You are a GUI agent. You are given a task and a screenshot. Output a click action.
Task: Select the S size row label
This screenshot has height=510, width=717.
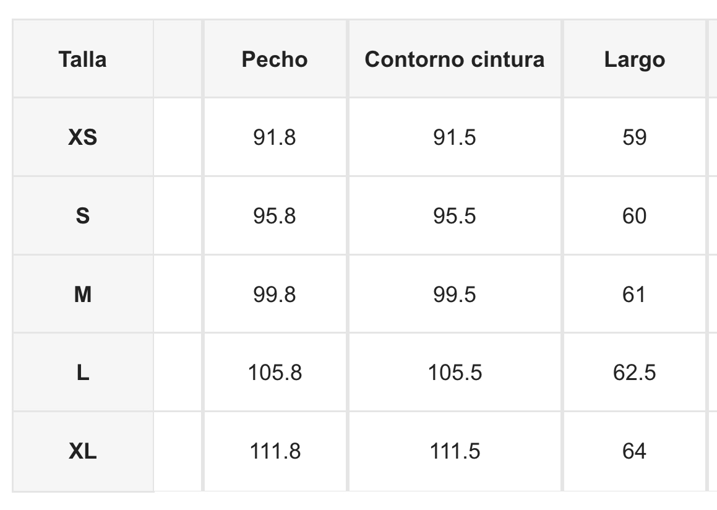click(82, 216)
